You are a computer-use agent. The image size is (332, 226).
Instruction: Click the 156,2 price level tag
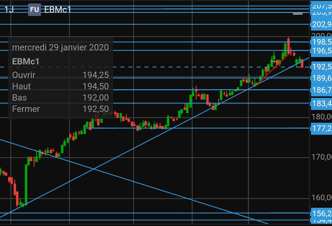coord(321,213)
